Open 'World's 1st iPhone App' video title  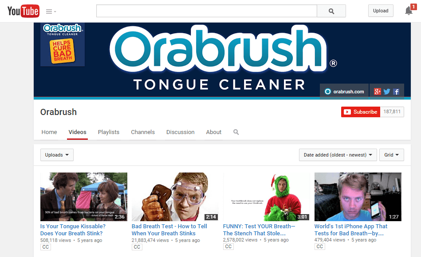pos(351,230)
